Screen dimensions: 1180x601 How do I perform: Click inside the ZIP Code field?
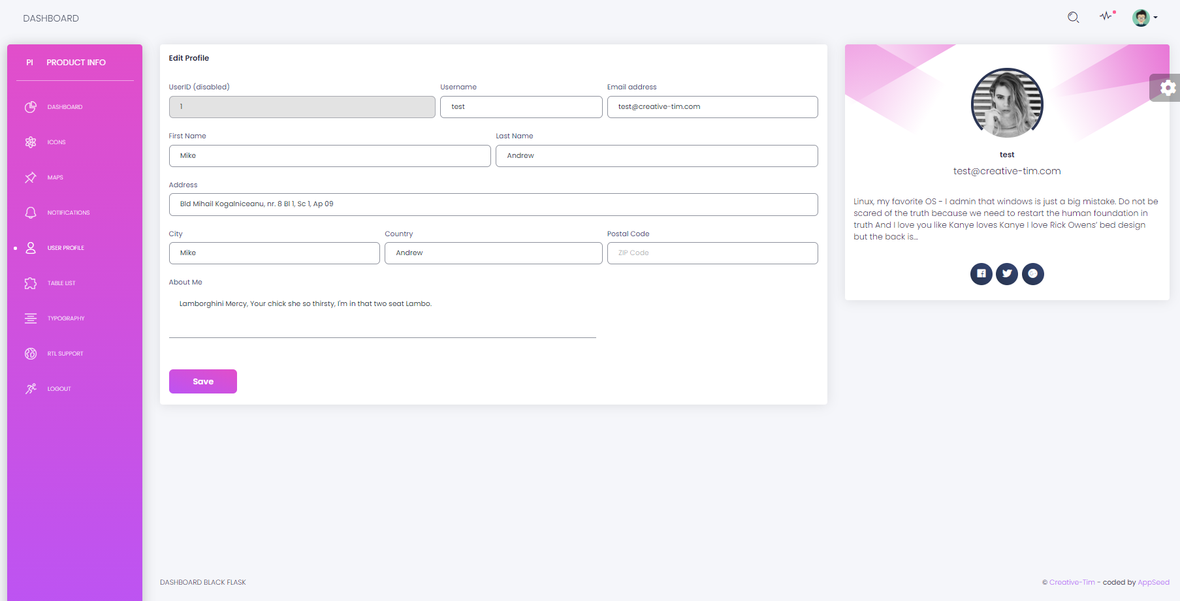click(x=712, y=253)
